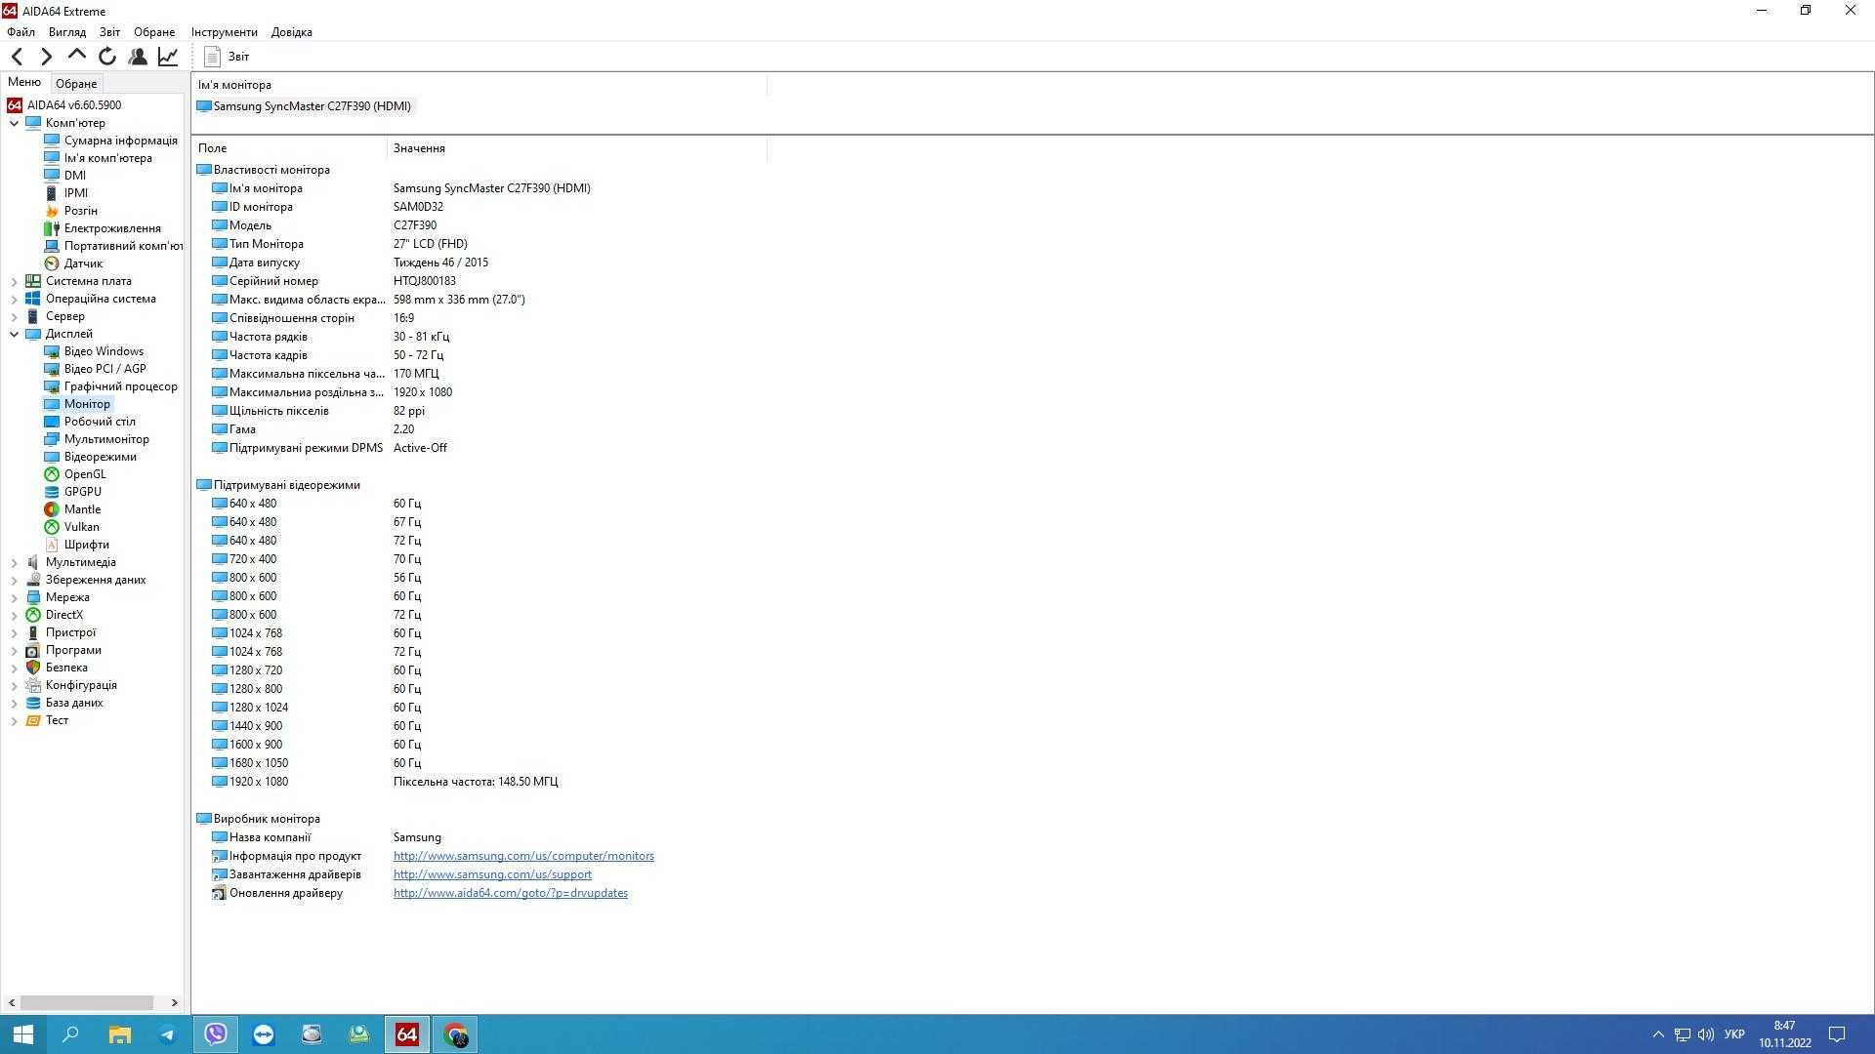Select the База даних node
The height and width of the screenshot is (1054, 1875).
74,703
